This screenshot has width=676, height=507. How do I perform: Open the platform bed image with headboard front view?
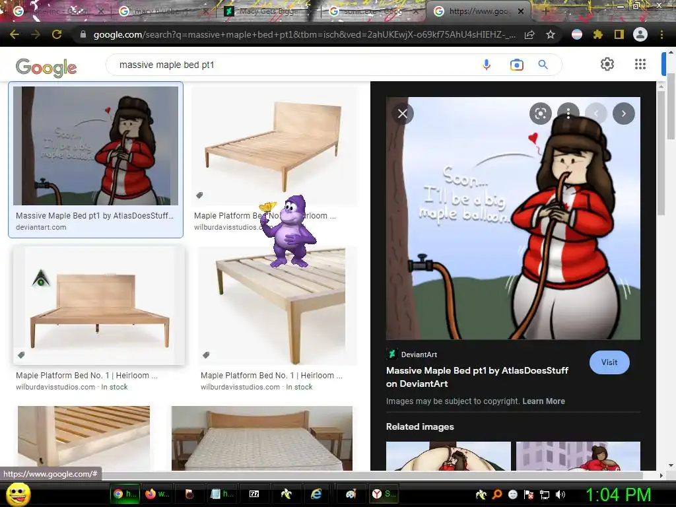click(x=99, y=306)
